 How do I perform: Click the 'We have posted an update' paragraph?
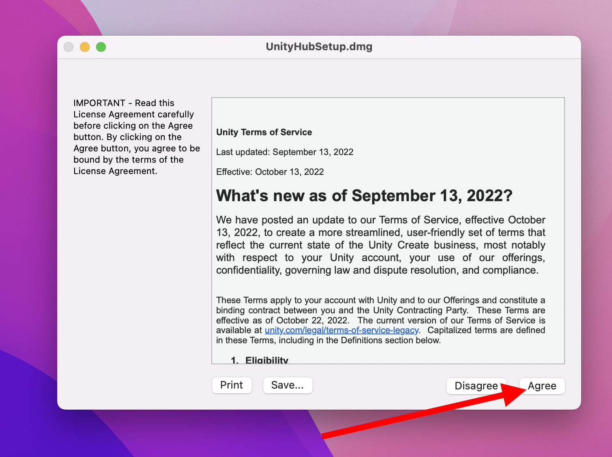click(380, 245)
